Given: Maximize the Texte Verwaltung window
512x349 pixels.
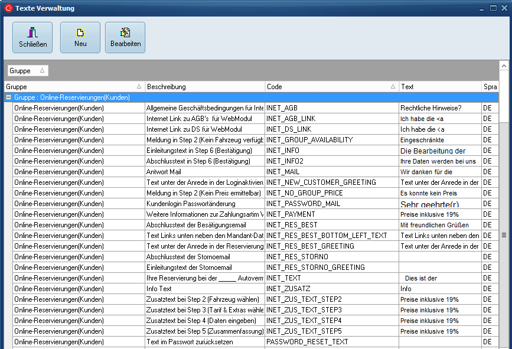Looking at the screenshot, I should tap(494, 8).
